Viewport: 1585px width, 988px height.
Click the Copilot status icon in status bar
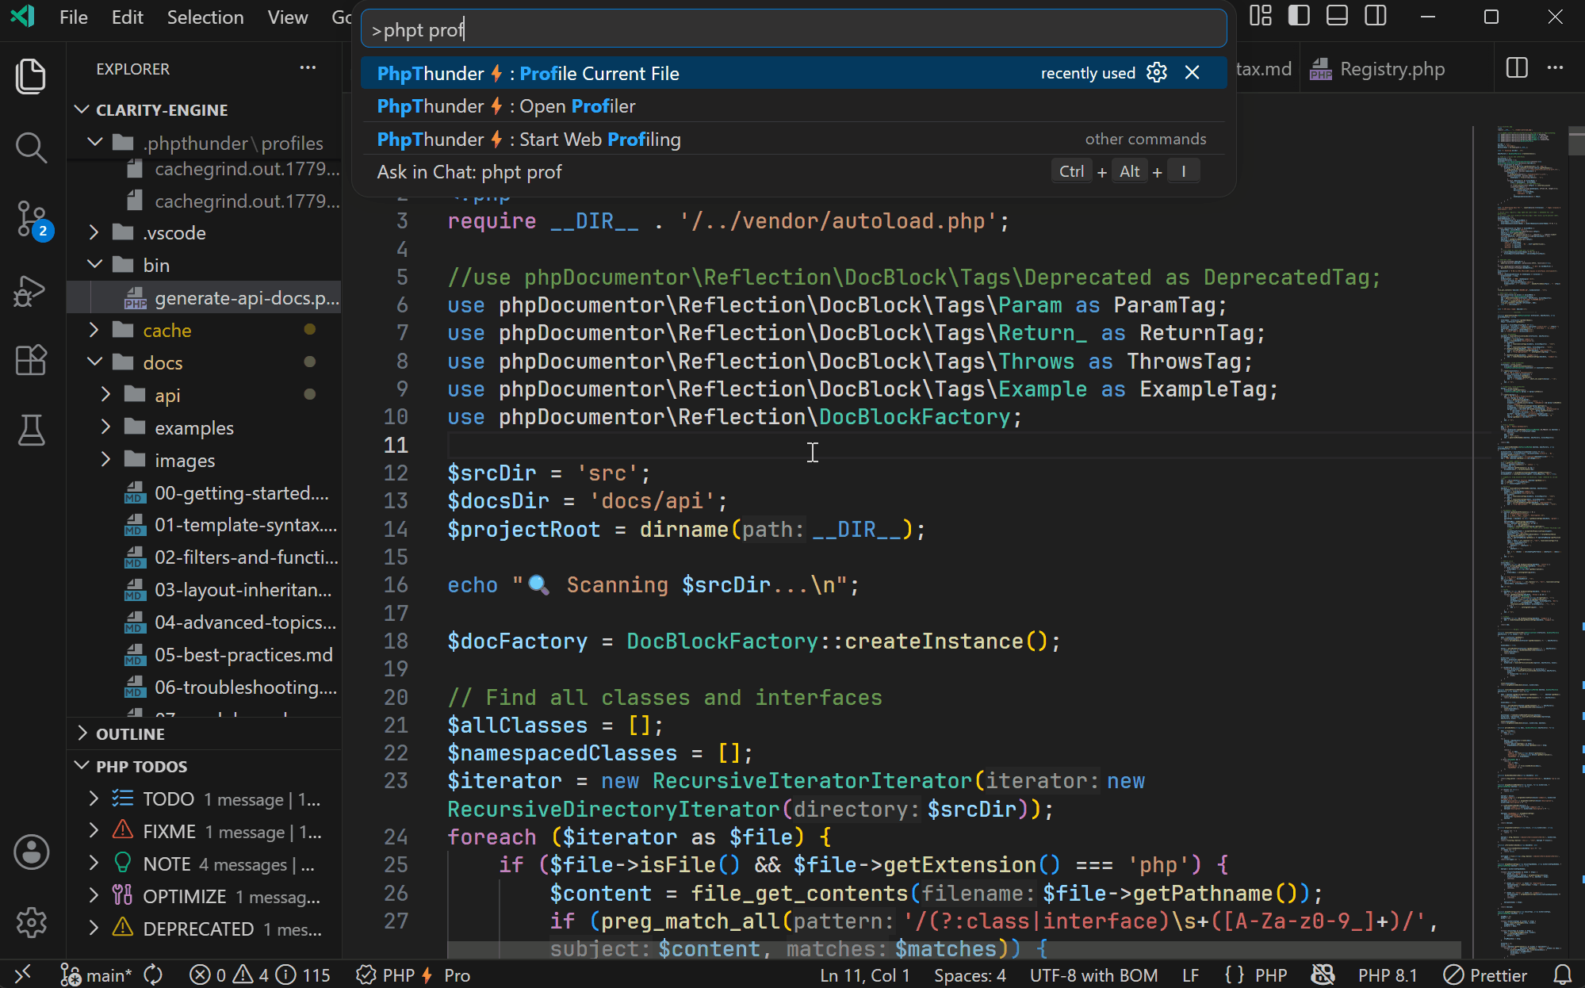point(1323,975)
